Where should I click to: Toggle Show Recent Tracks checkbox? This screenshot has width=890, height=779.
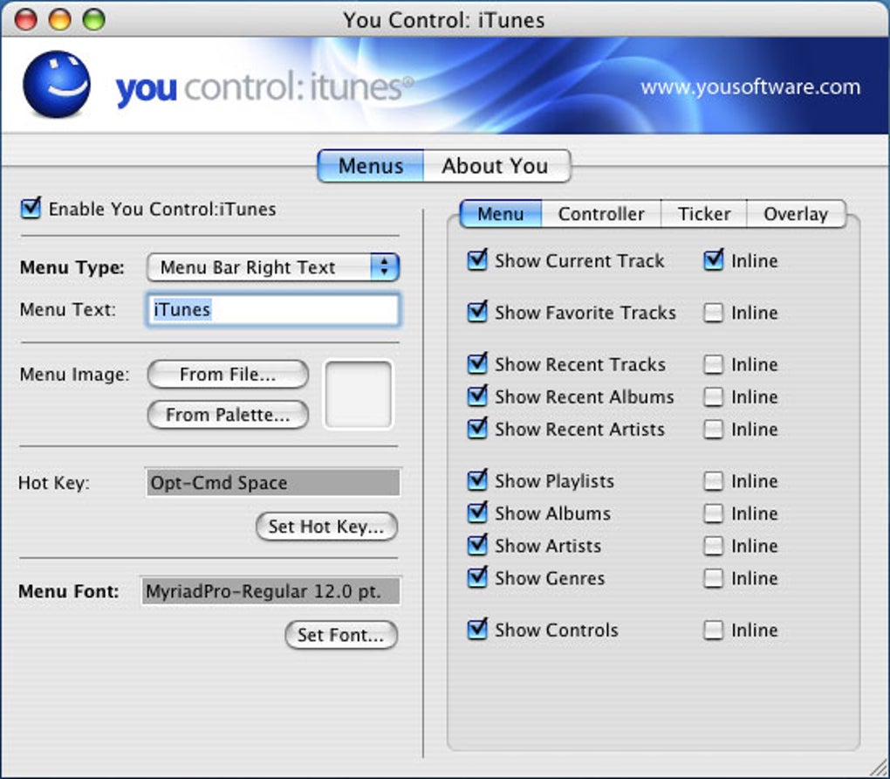point(477,363)
